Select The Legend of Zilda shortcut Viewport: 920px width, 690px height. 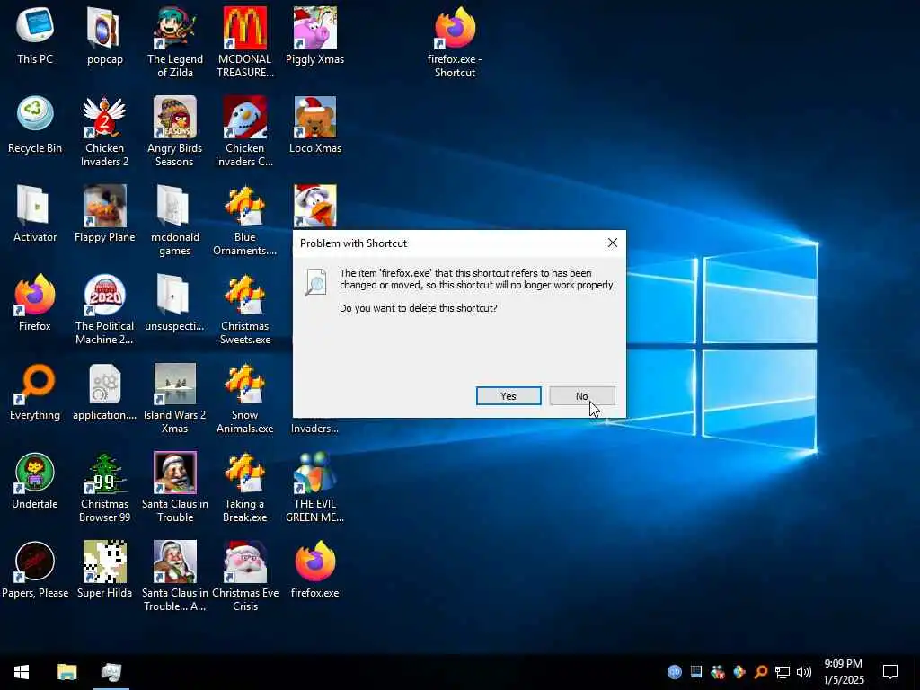(x=175, y=42)
